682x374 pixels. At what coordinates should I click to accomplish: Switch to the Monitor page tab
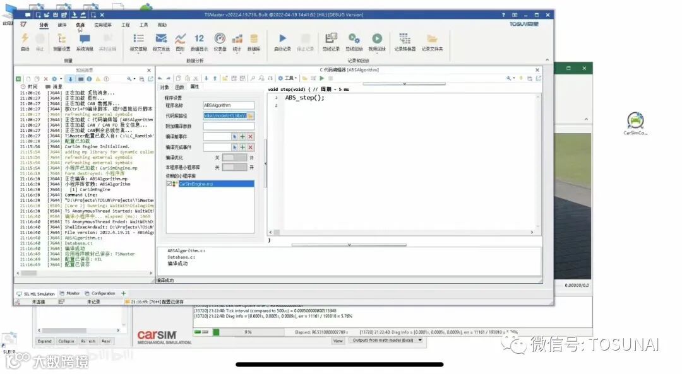[69, 293]
